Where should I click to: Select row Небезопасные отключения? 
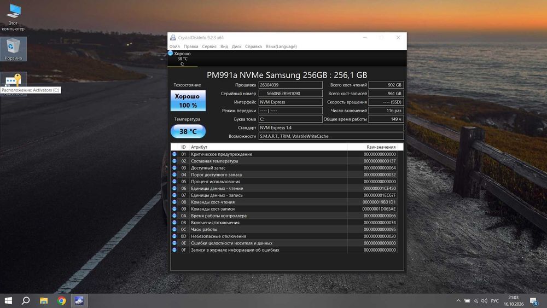284,236
